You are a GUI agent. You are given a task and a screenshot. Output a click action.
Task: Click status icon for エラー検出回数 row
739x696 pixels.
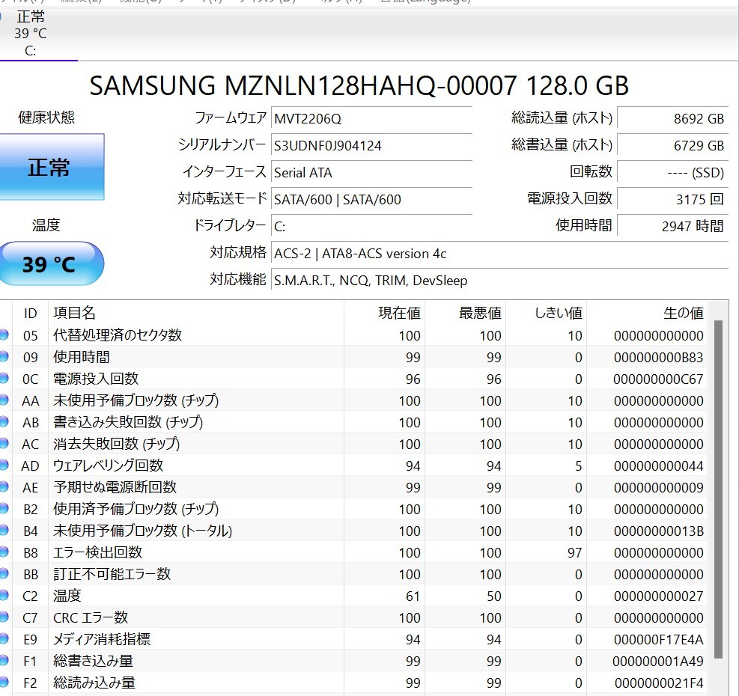pos(4,552)
